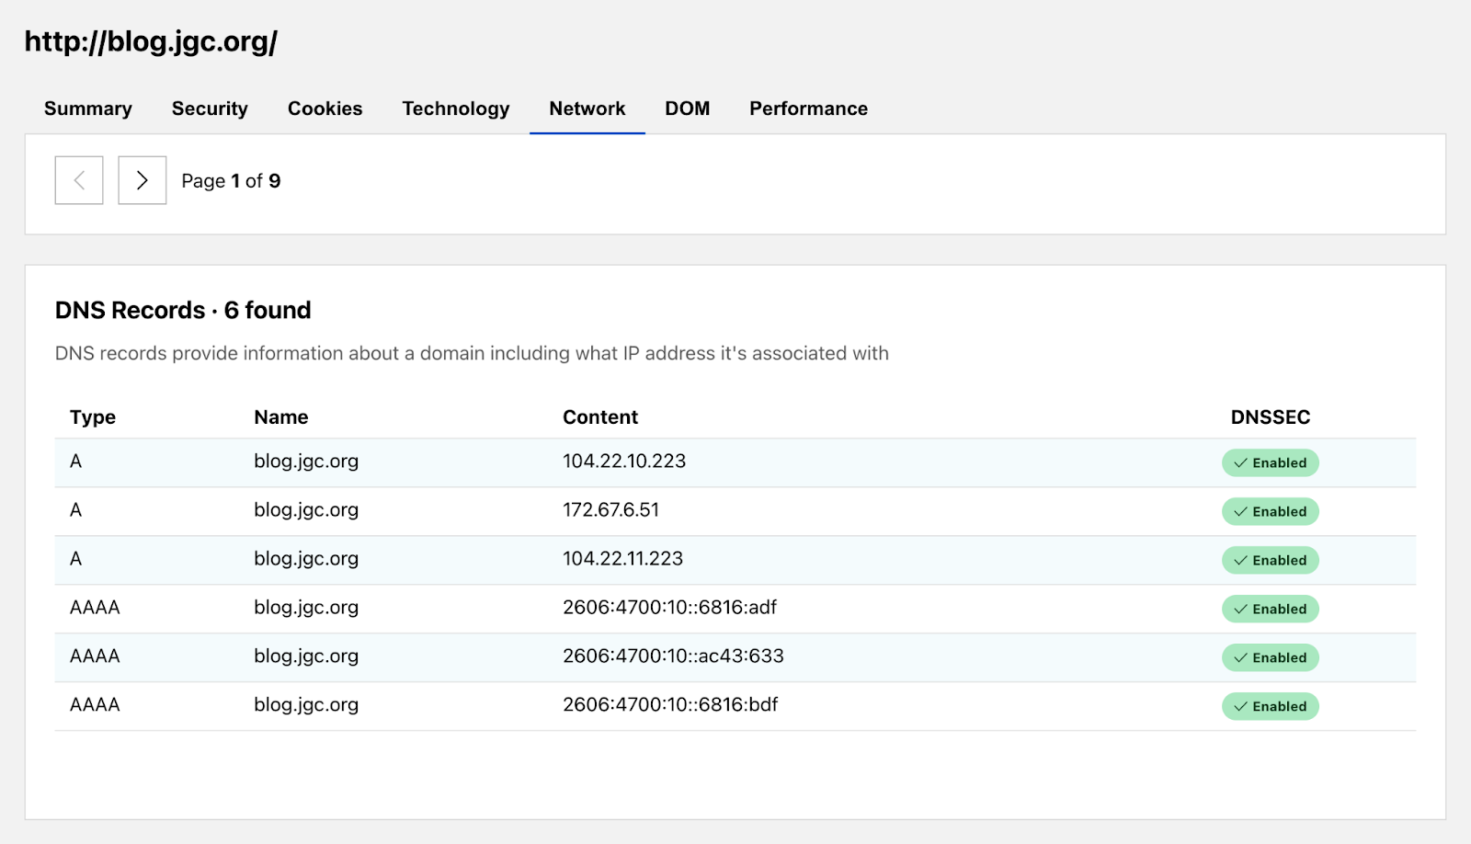1471x844 pixels.
Task: View the Performance tab
Action: point(808,108)
